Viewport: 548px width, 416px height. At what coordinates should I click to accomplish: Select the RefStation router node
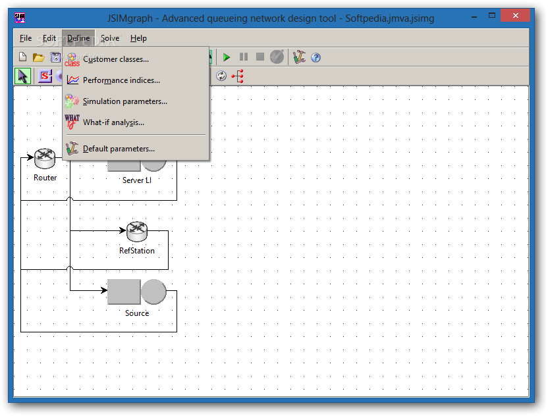click(x=137, y=231)
